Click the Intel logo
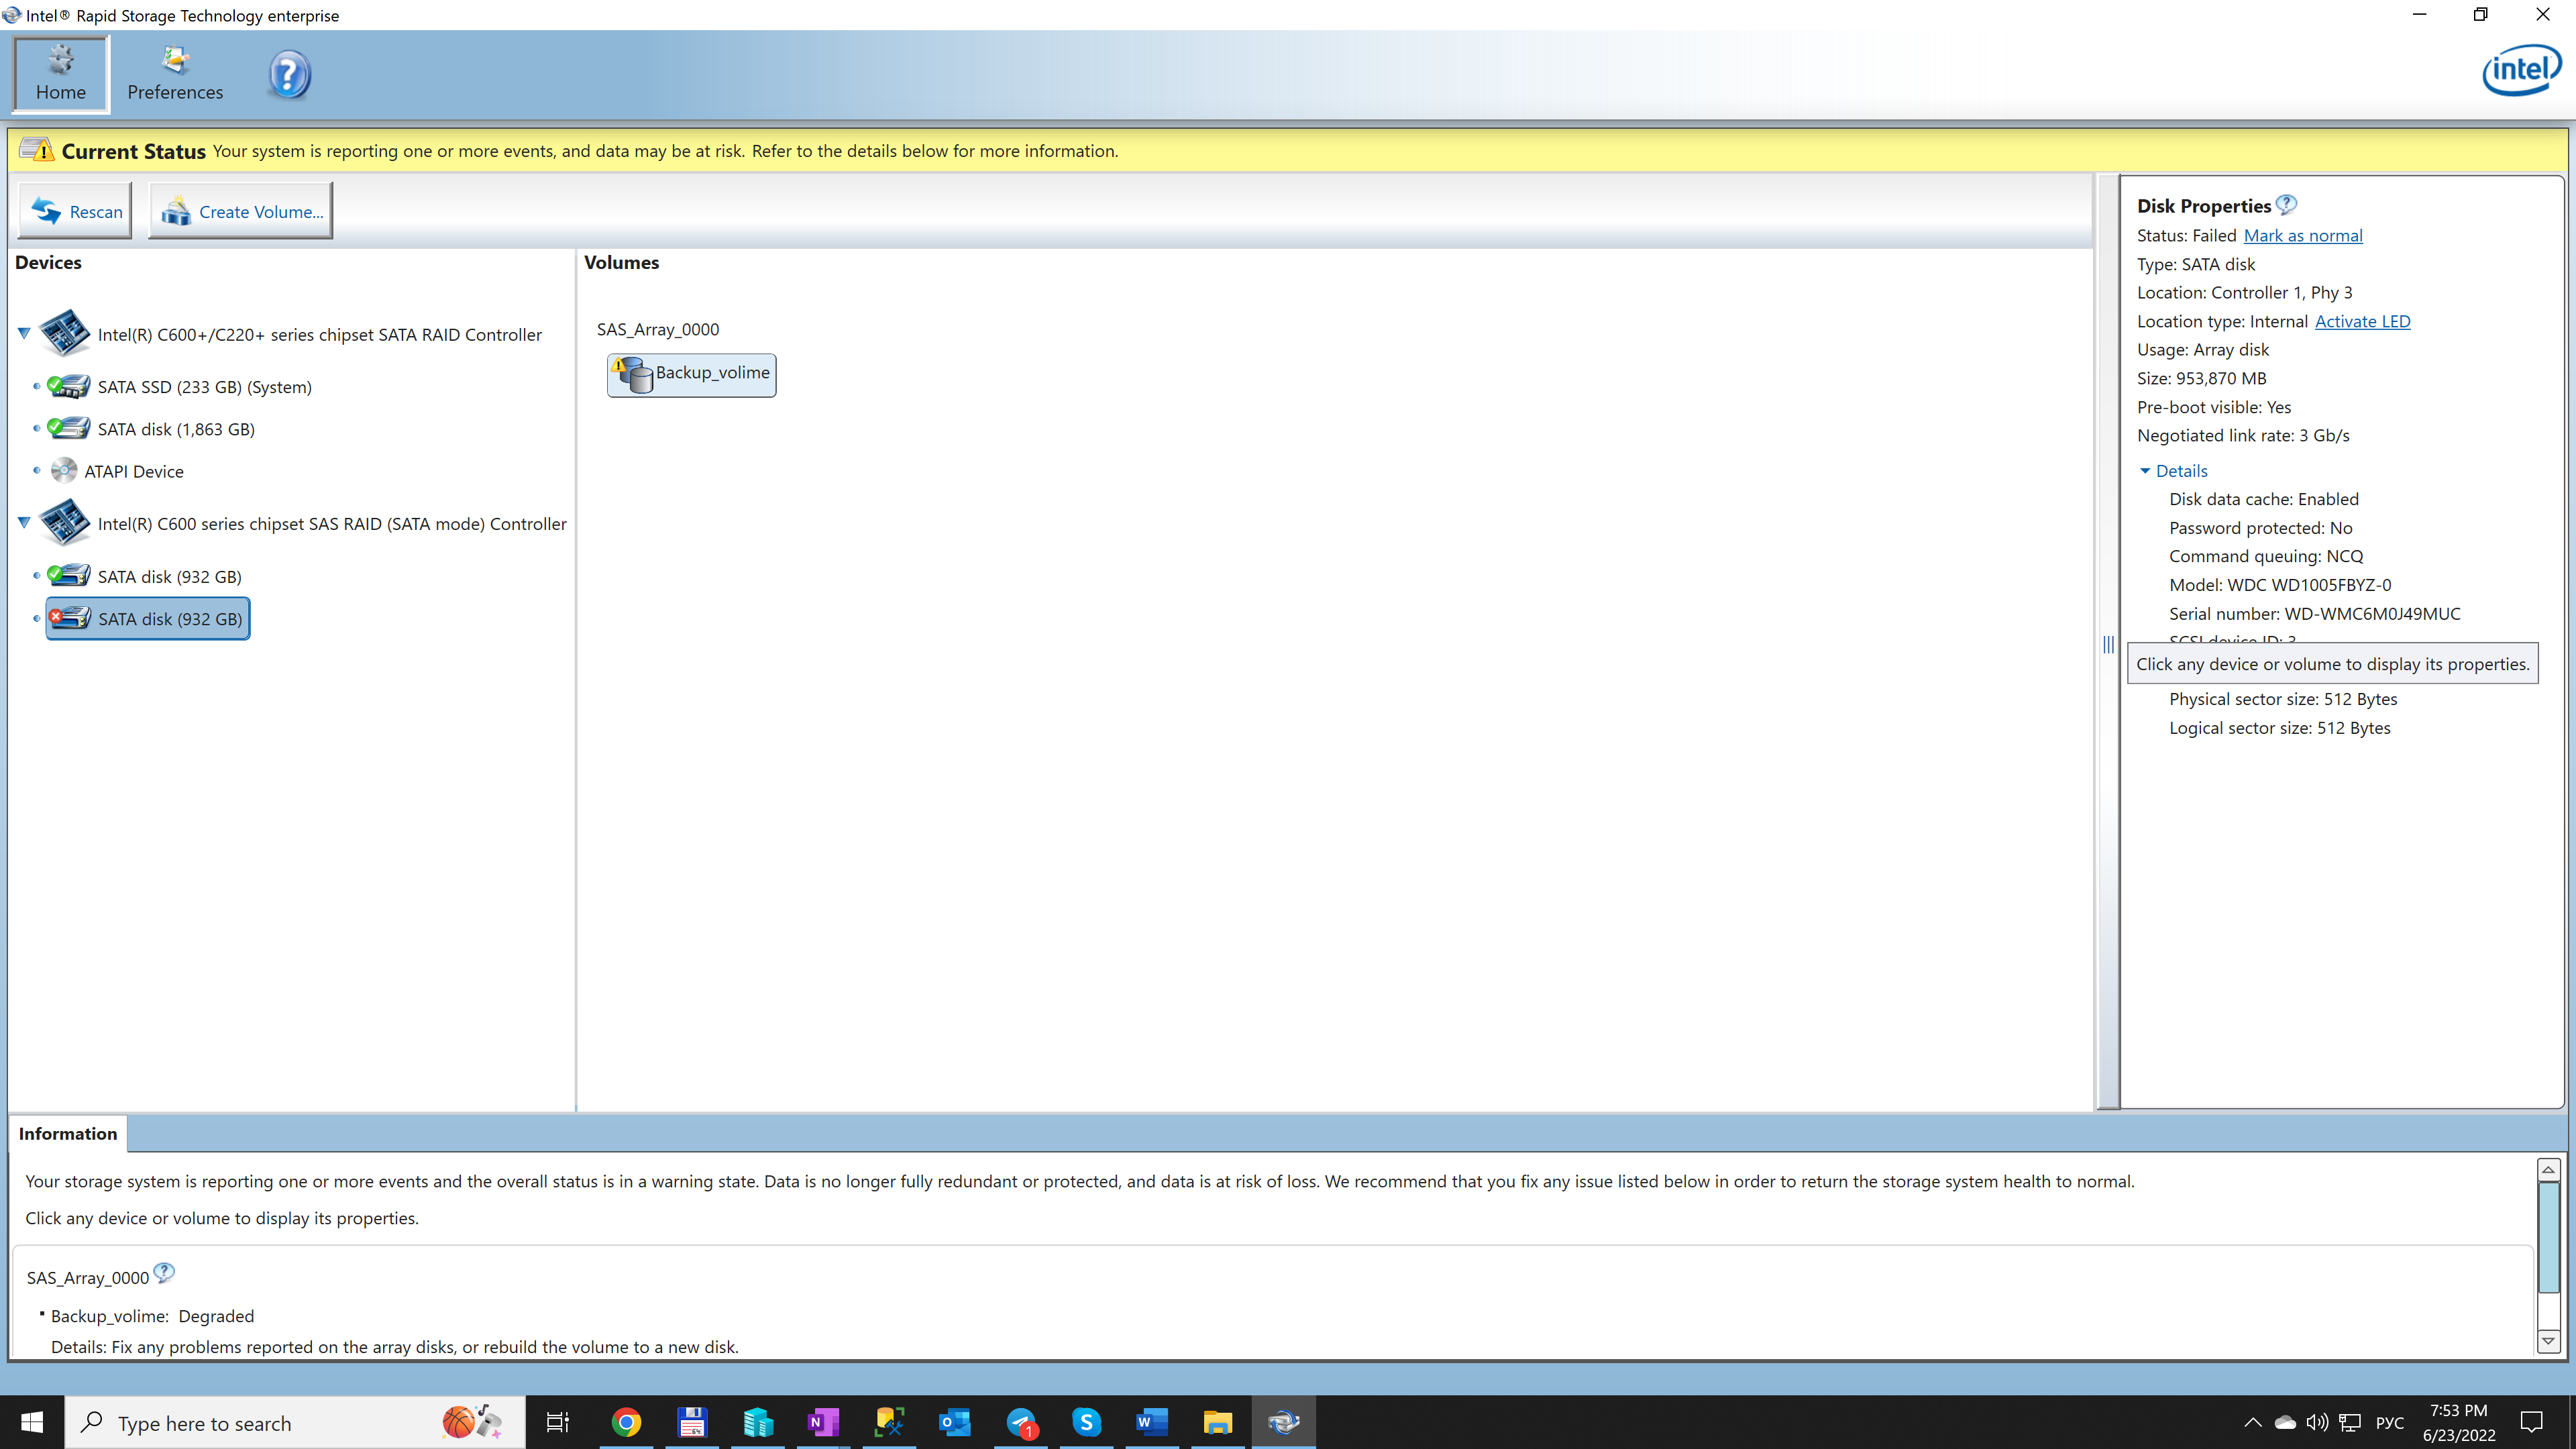The width and height of the screenshot is (2576, 1449). click(x=2521, y=71)
